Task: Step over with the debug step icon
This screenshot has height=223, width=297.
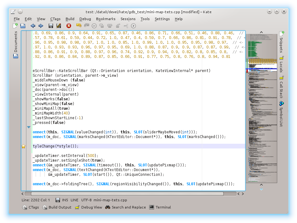Action: (109, 26)
